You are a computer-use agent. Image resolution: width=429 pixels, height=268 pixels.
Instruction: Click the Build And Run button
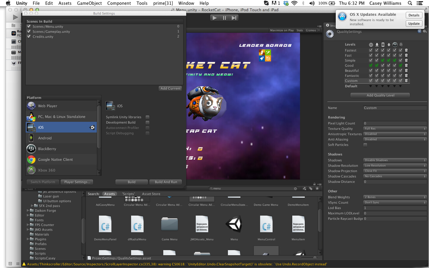point(166,182)
